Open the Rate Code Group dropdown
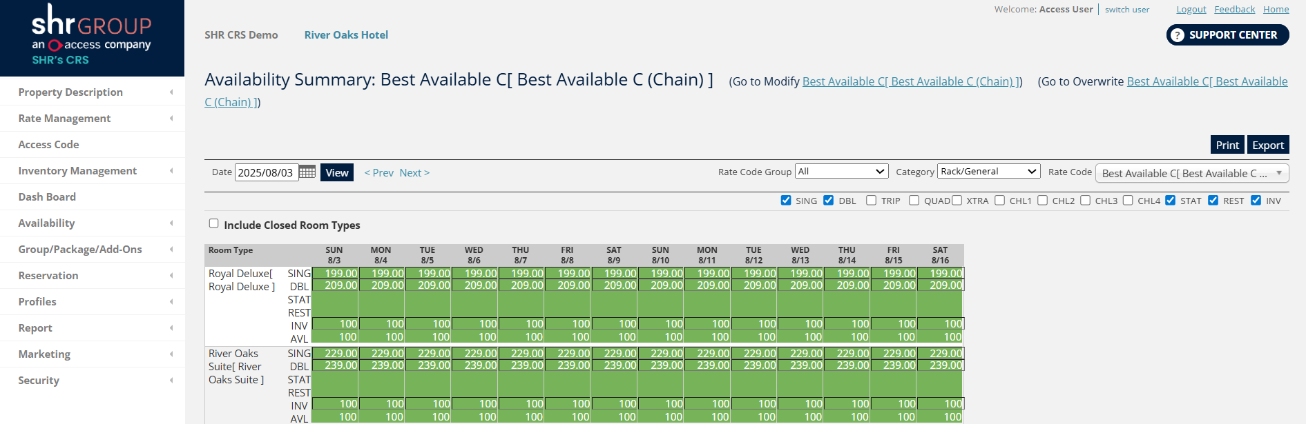1306x424 pixels. (841, 171)
